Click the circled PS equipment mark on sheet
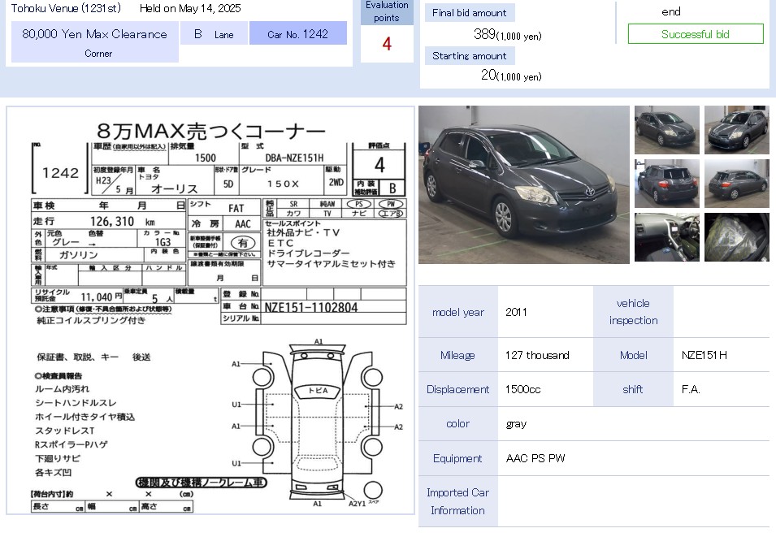Screen dimensions: 776x550 click(359, 204)
